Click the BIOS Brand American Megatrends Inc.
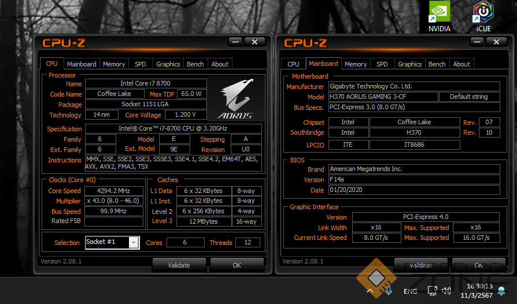Viewport: 517px width, 304px height. pos(414,169)
